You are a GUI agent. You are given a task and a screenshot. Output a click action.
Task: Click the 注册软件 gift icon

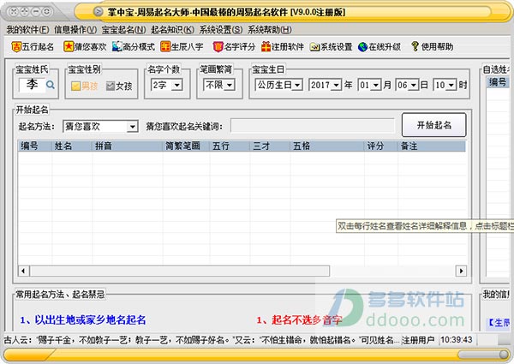click(x=266, y=46)
